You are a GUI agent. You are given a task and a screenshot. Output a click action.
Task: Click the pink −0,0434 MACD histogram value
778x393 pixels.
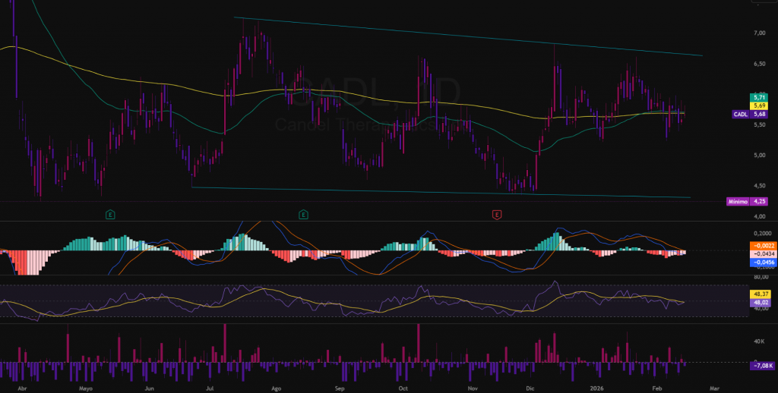click(x=763, y=253)
